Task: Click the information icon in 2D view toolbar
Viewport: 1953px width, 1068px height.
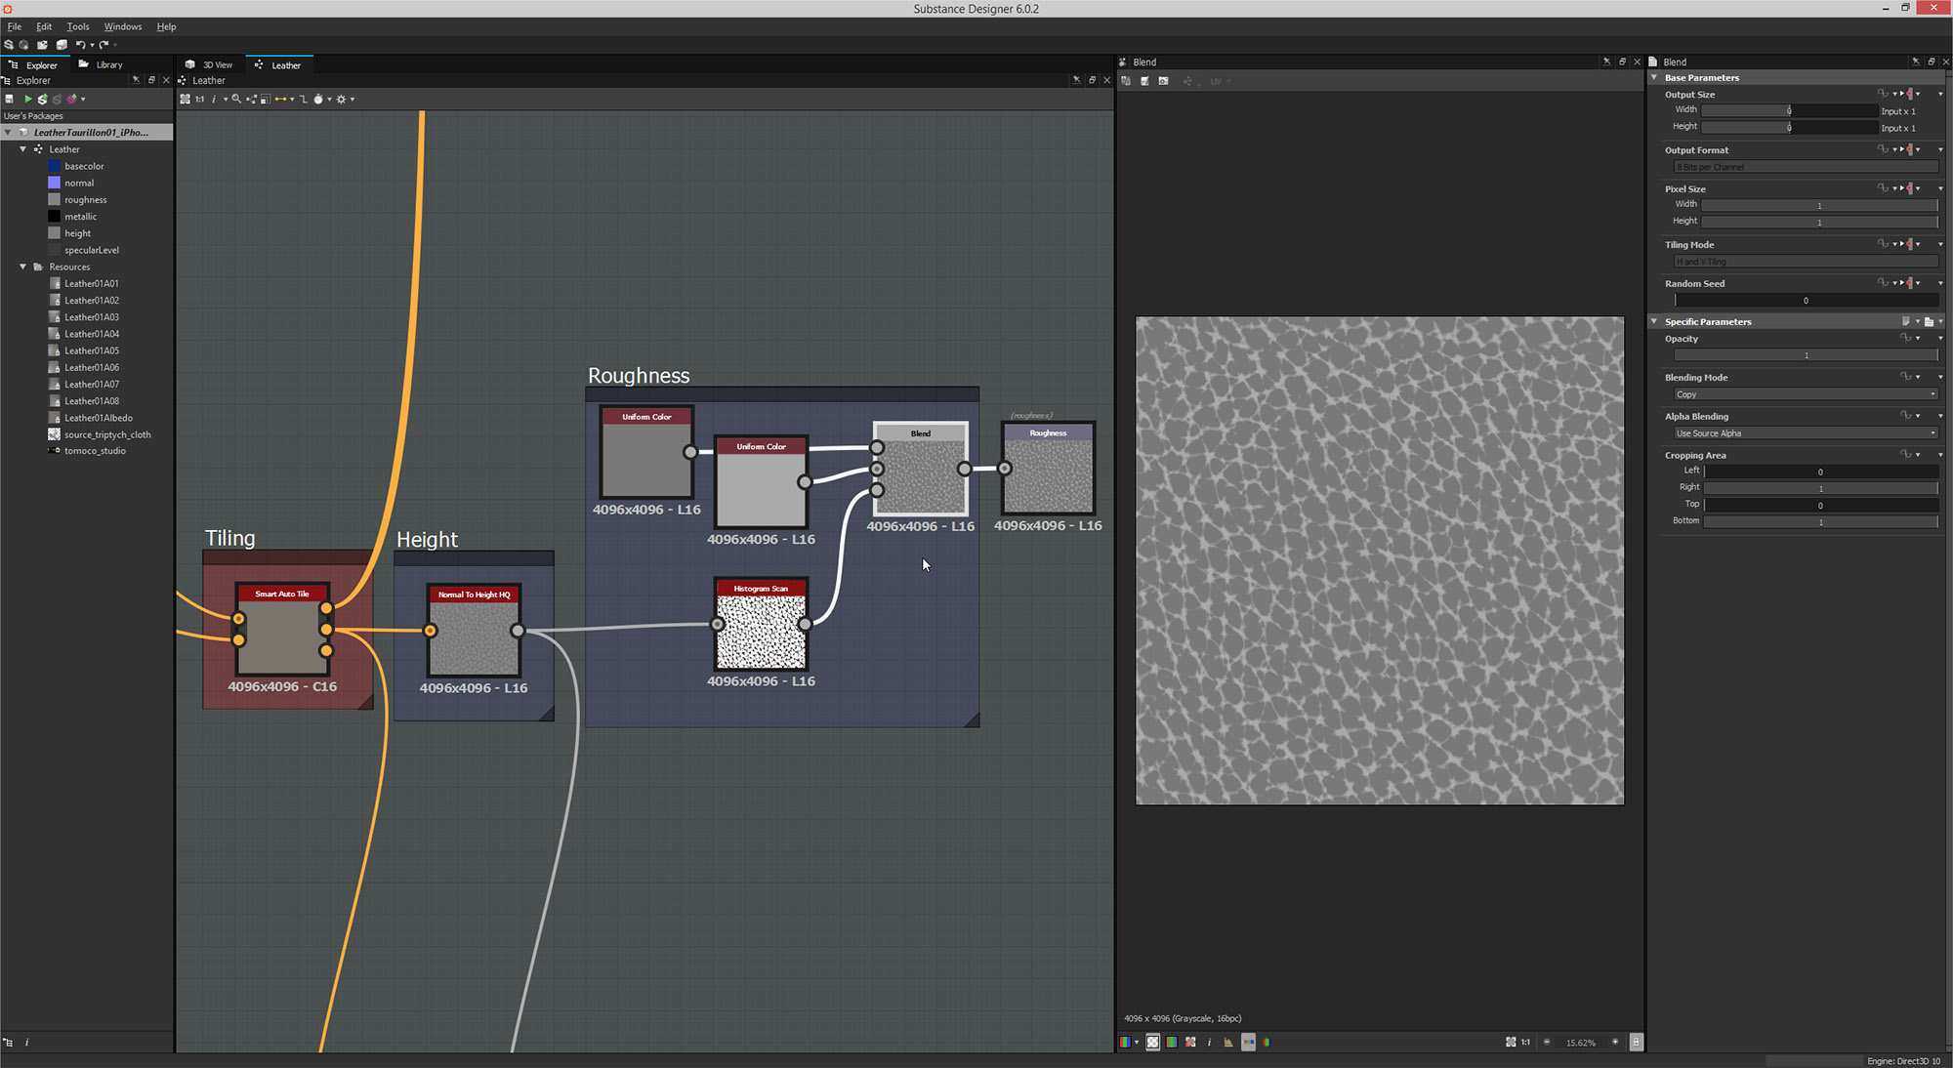Action: coord(1209,1042)
